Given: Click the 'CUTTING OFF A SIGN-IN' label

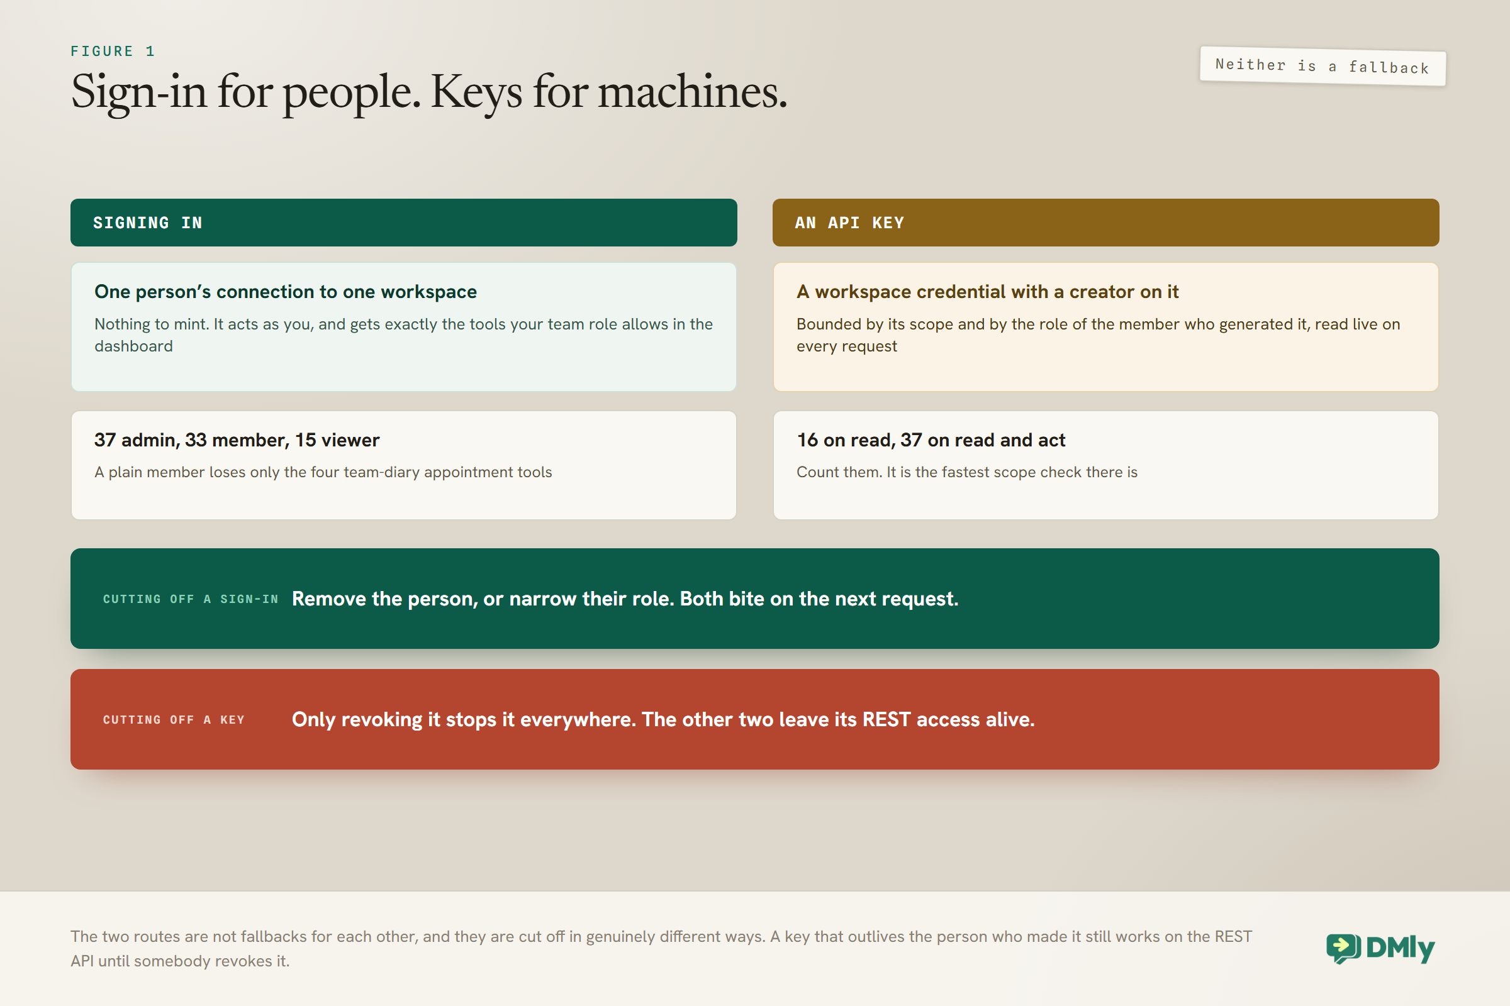Looking at the screenshot, I should click(191, 599).
